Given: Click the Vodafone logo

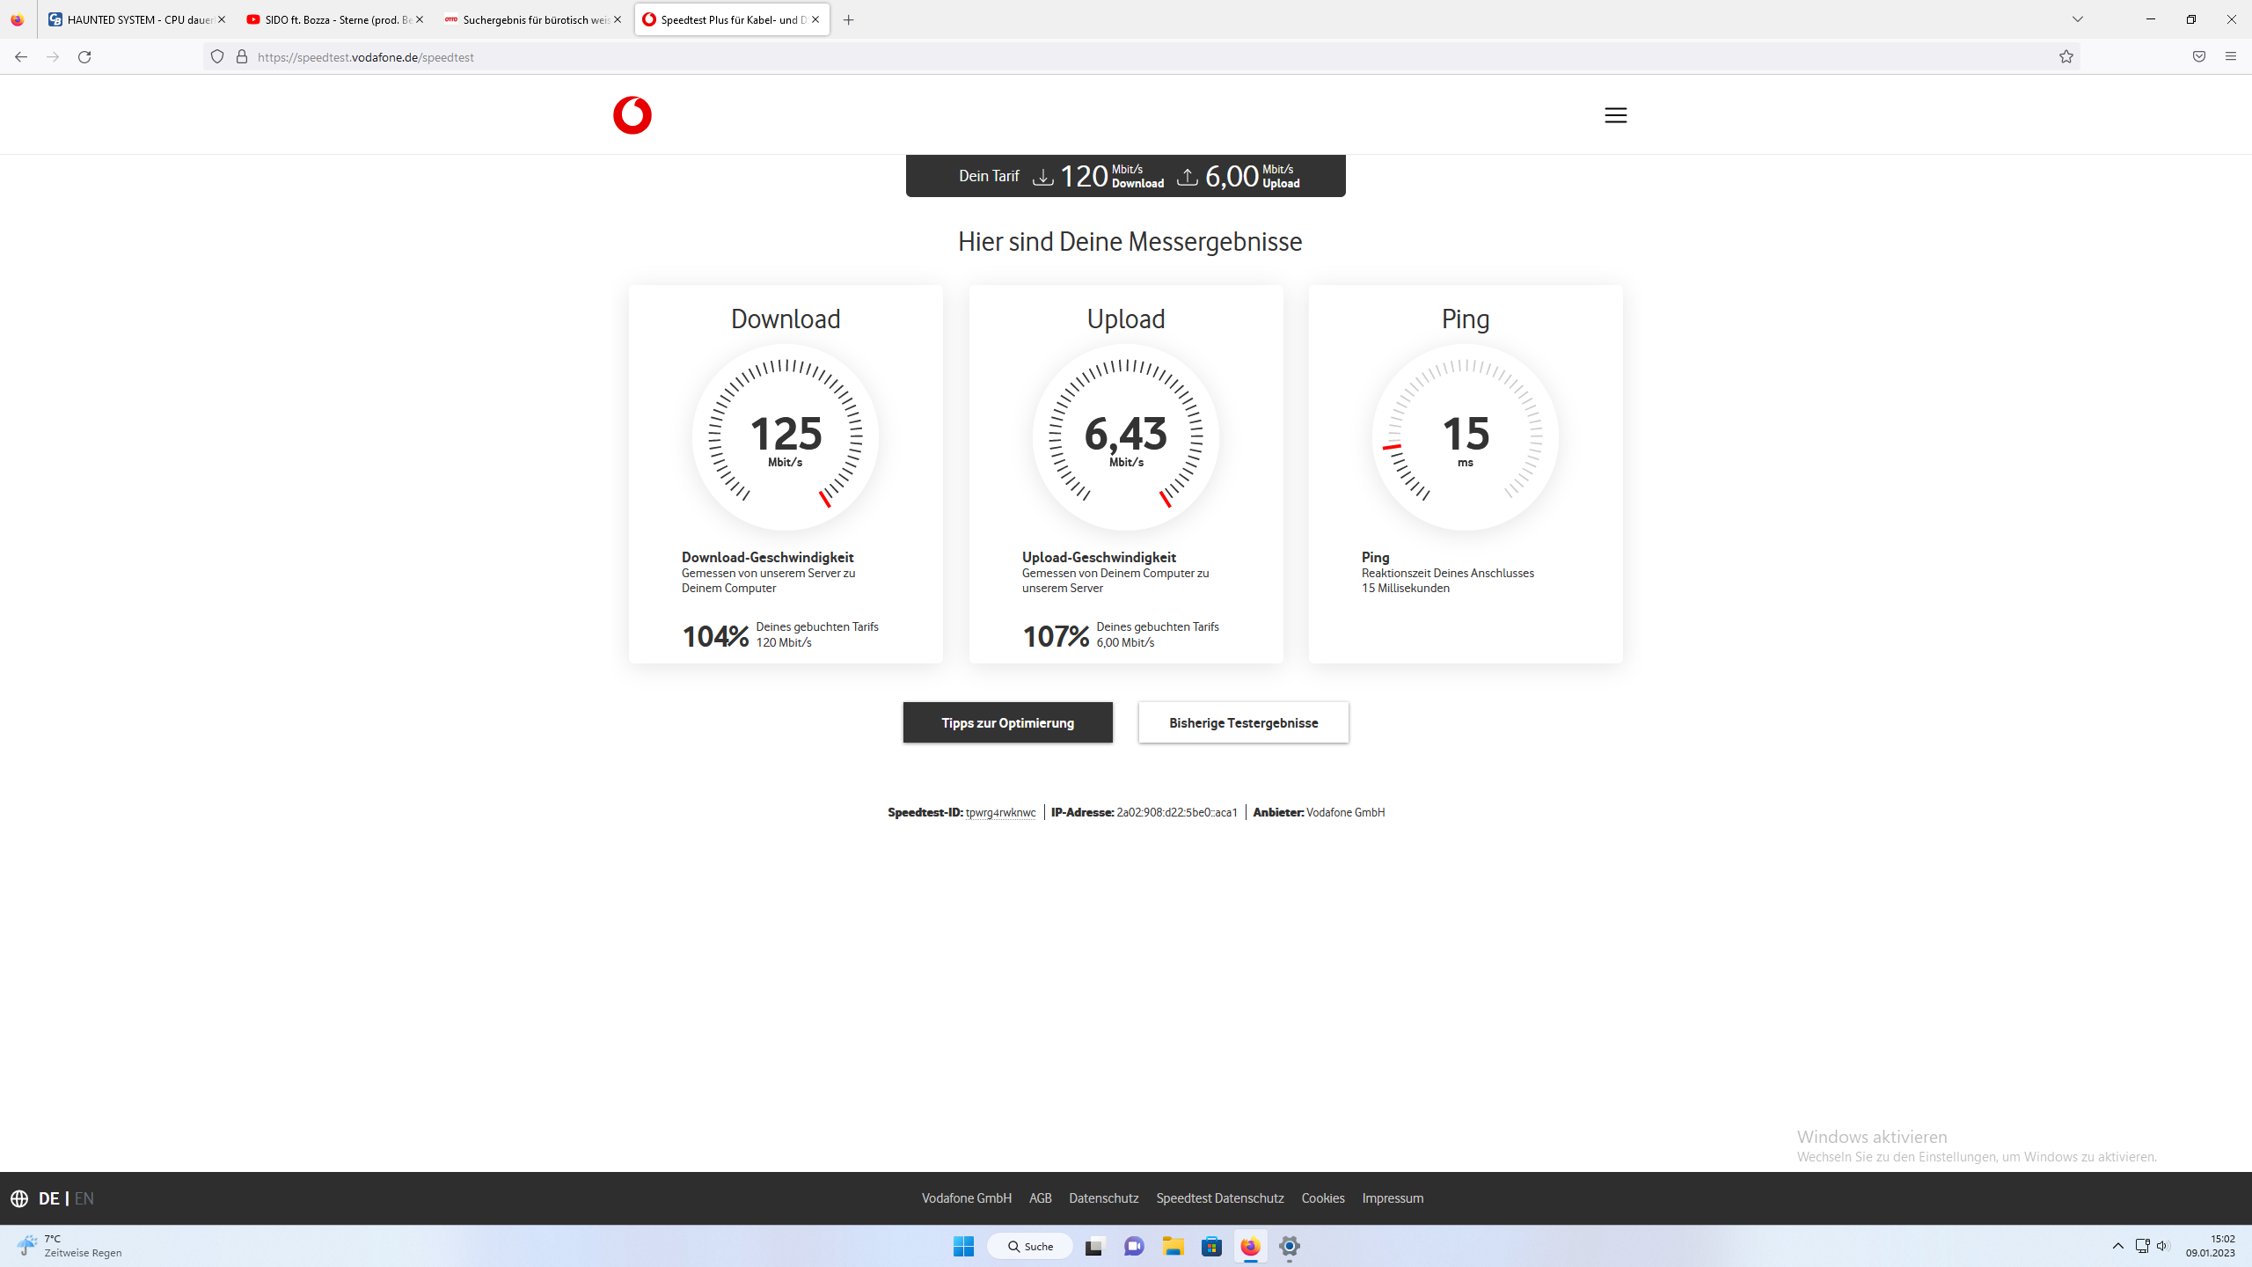Looking at the screenshot, I should click(632, 115).
